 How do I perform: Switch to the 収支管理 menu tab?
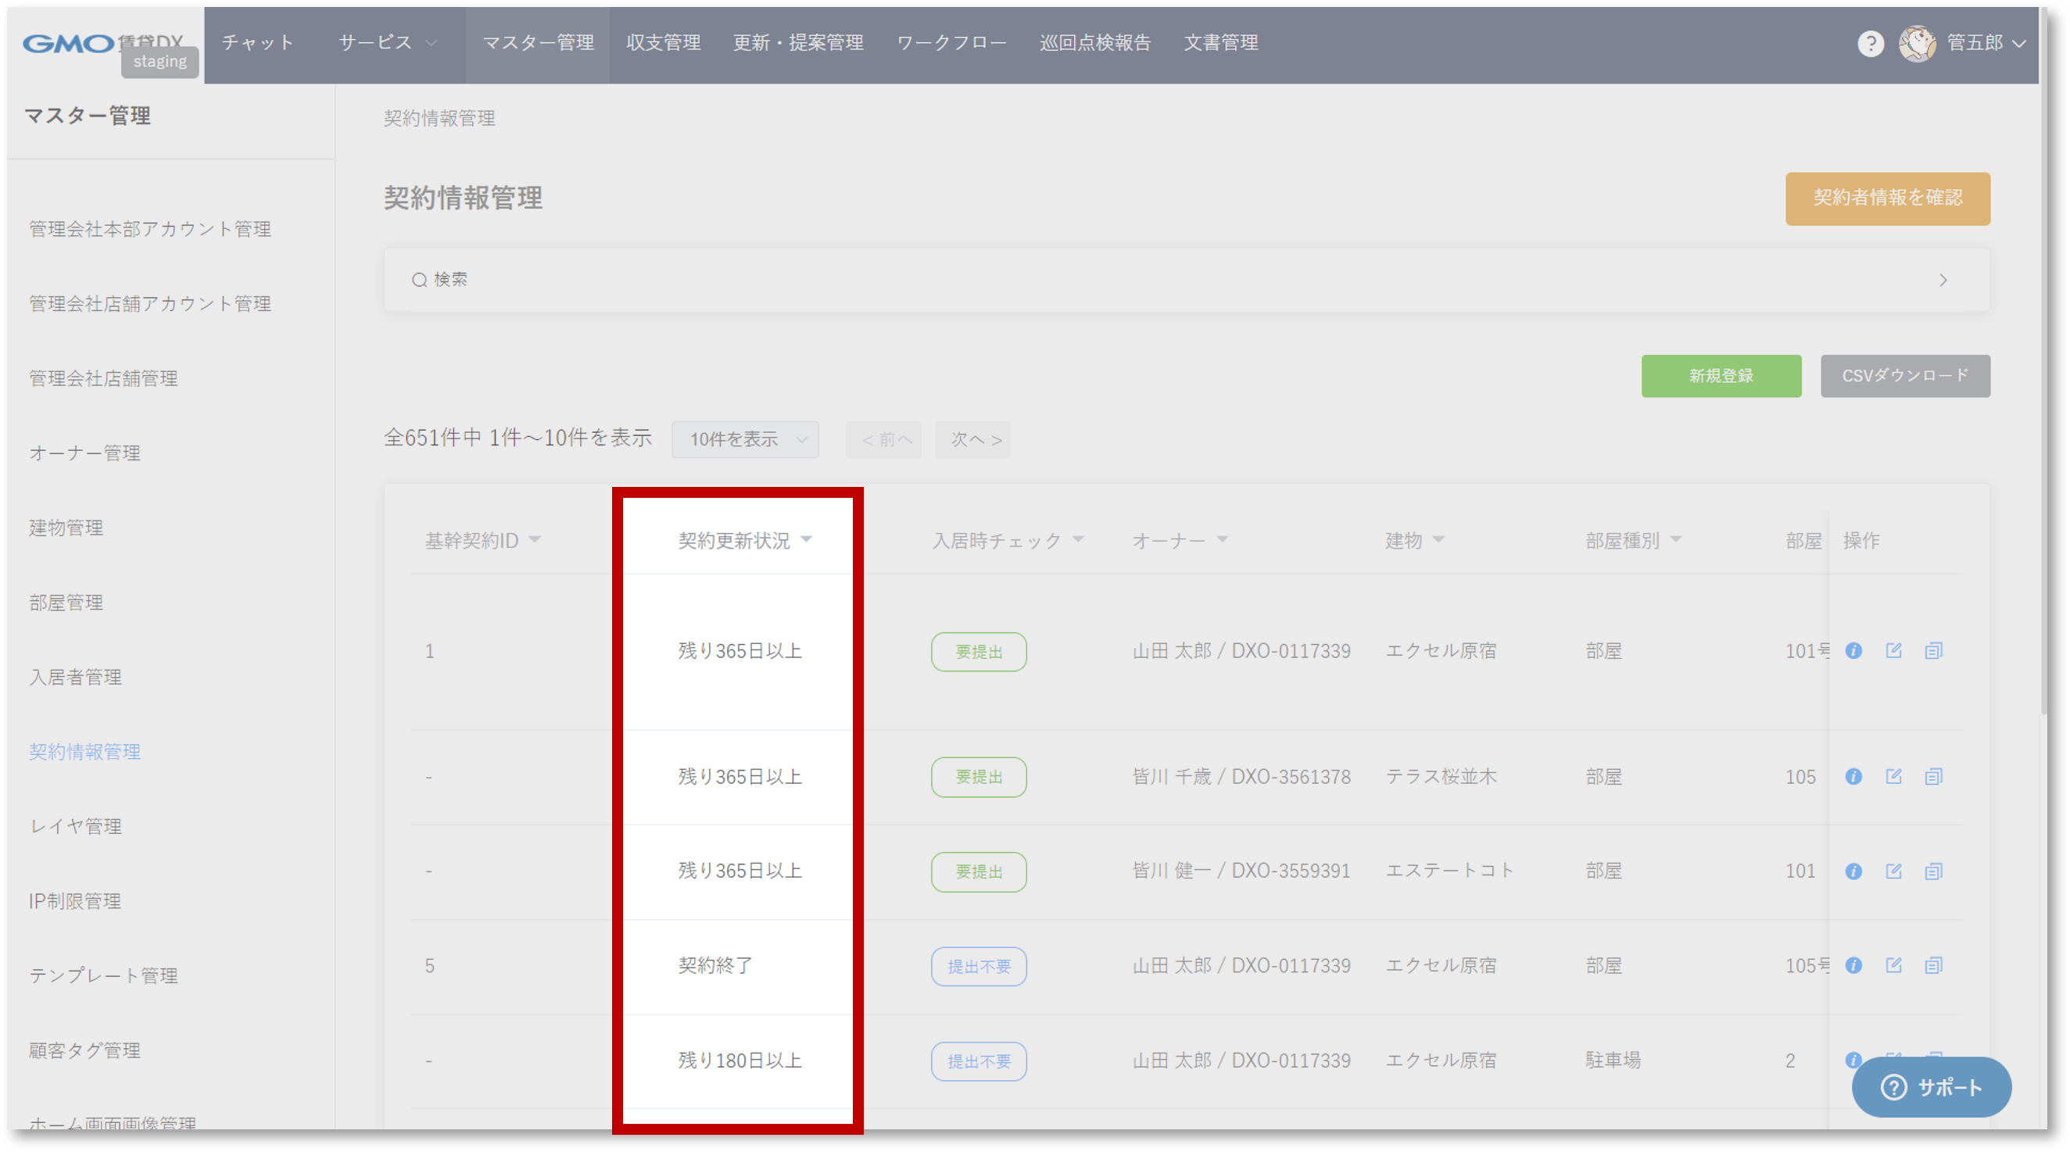click(663, 42)
